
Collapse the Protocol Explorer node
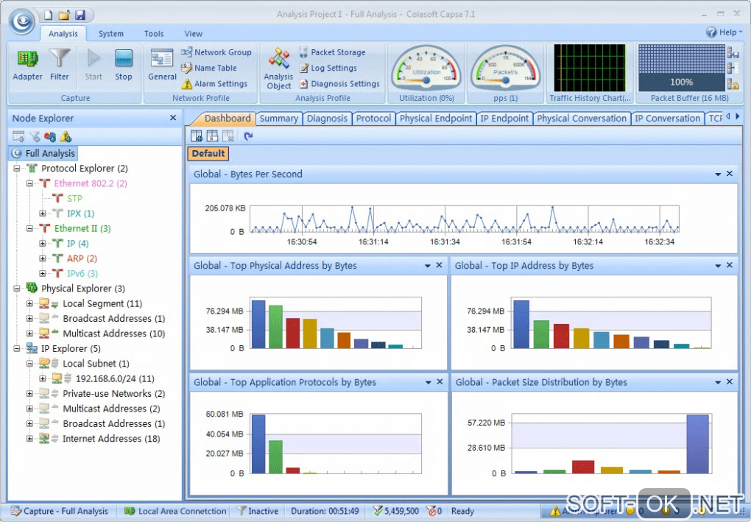coord(17,168)
